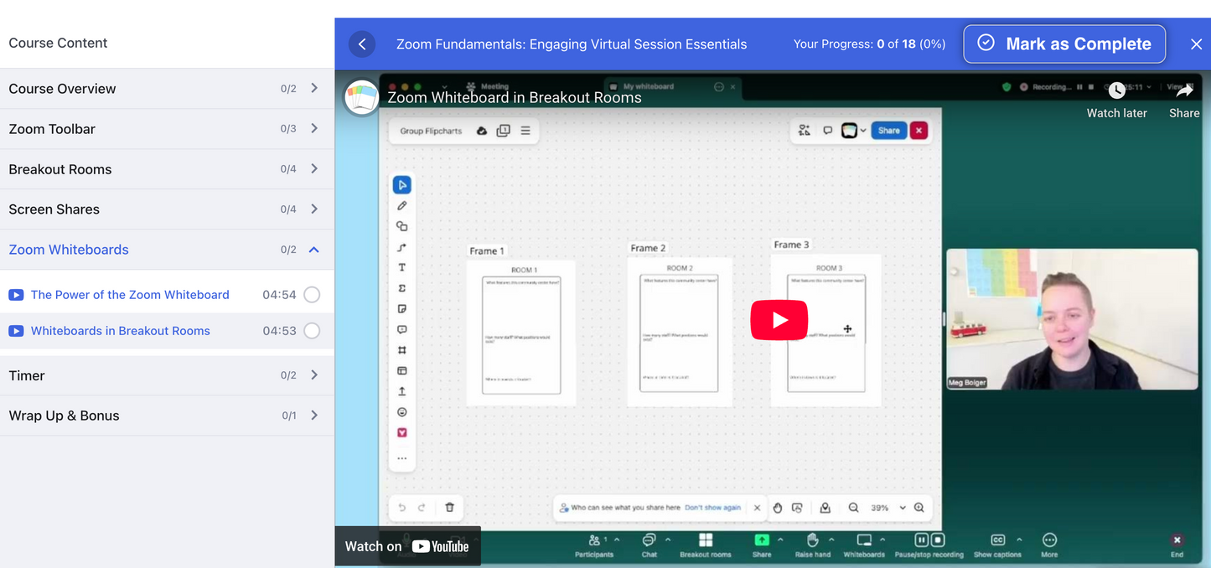This screenshot has width=1211, height=568.
Task: Open the Shapes tool on the whiteboard
Action: [401, 225]
